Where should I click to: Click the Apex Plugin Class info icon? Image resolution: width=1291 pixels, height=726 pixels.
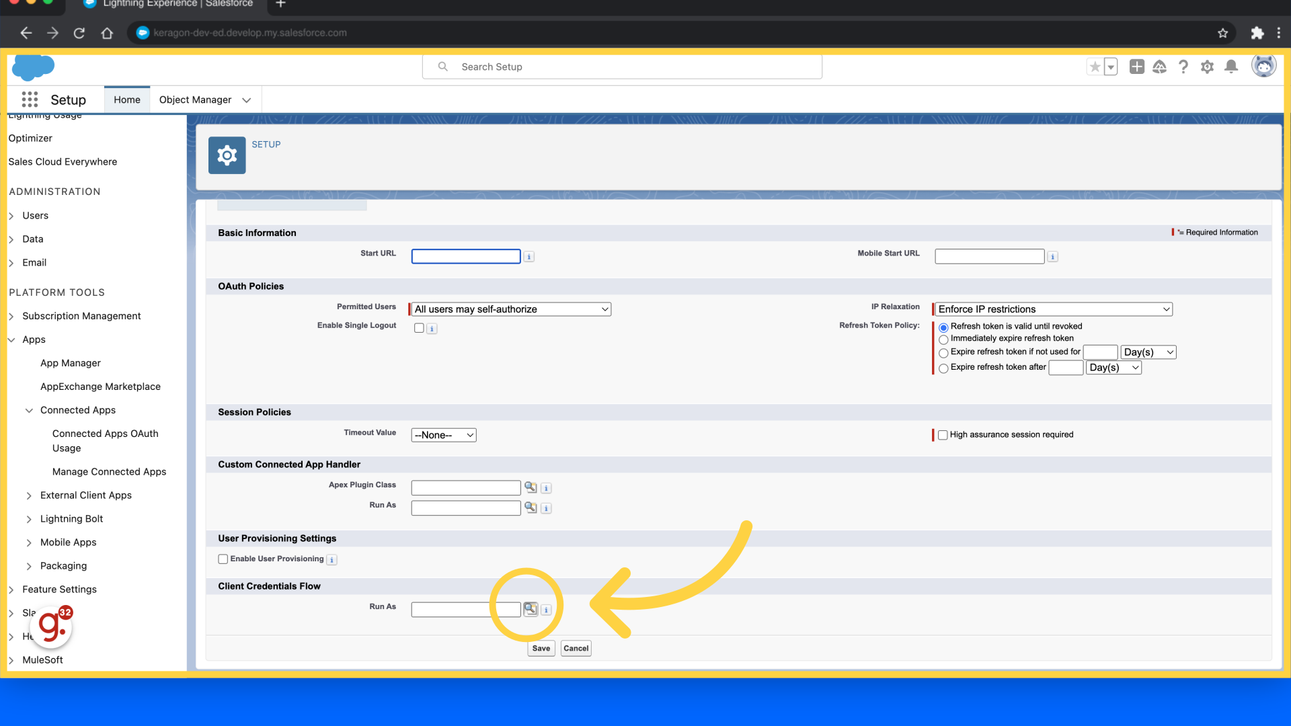click(547, 488)
